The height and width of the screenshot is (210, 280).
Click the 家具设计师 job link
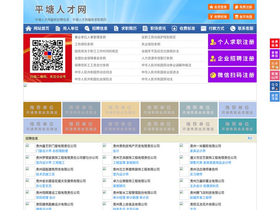[198, 151]
